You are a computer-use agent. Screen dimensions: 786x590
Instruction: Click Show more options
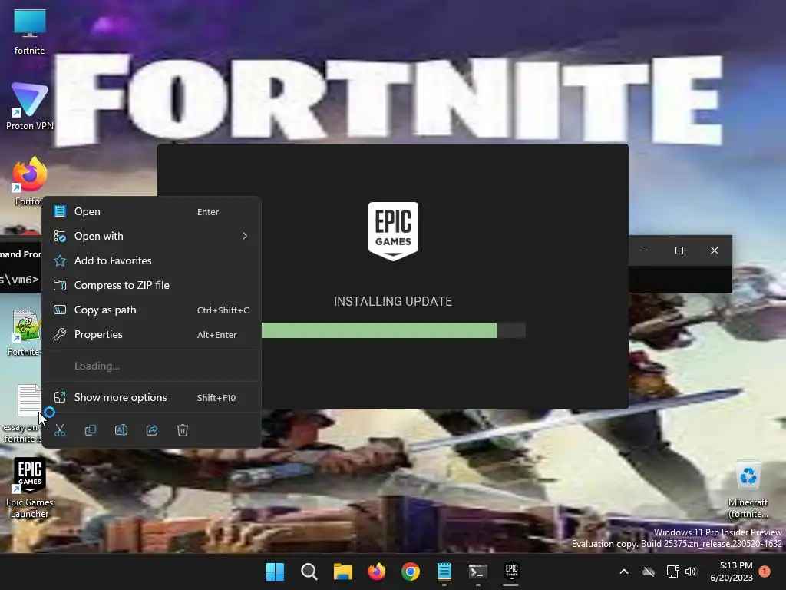click(151, 397)
